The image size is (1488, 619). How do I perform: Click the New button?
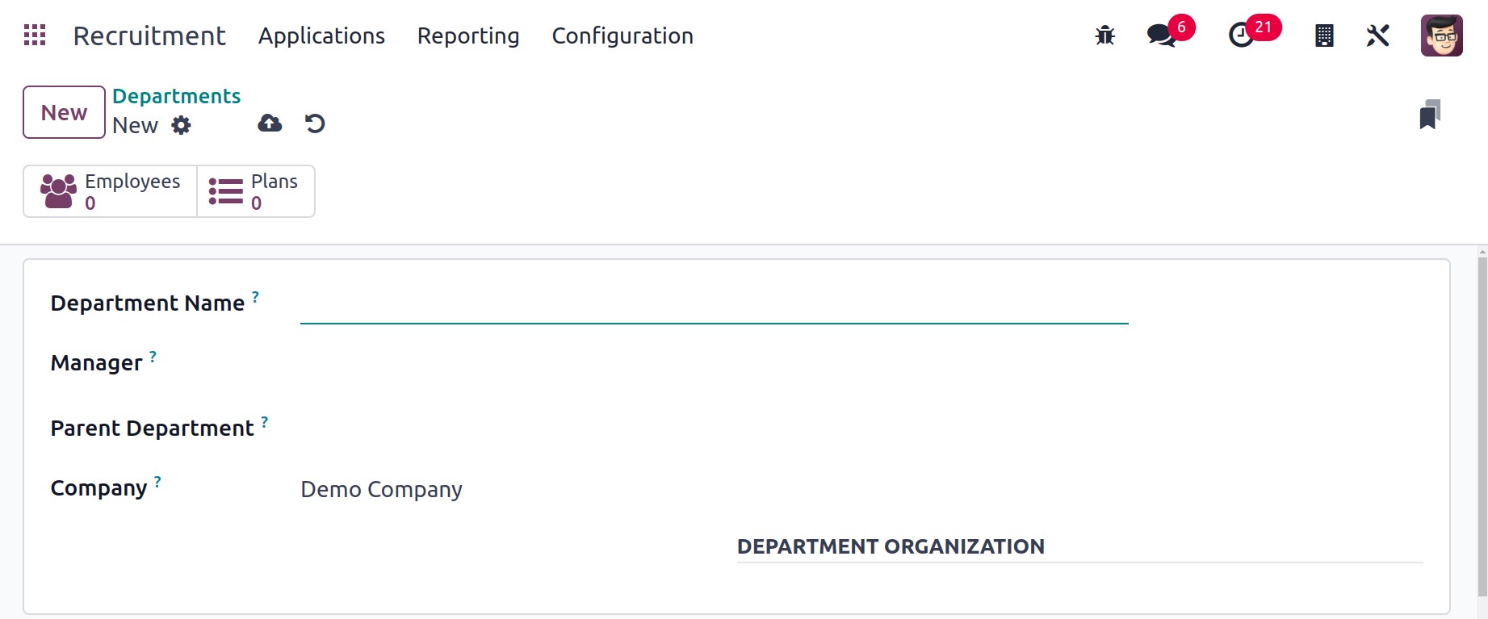click(x=64, y=112)
